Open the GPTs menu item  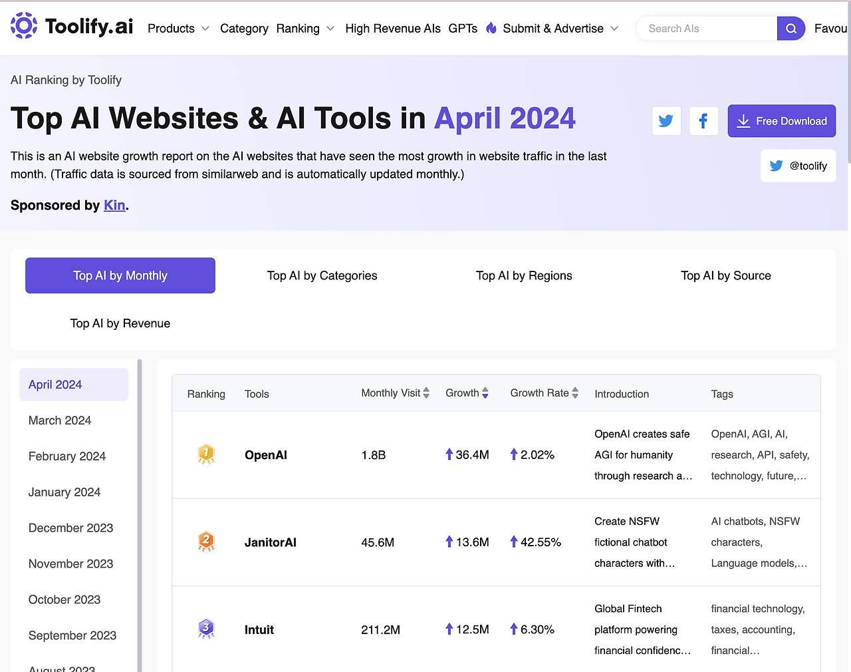pyautogui.click(x=463, y=29)
